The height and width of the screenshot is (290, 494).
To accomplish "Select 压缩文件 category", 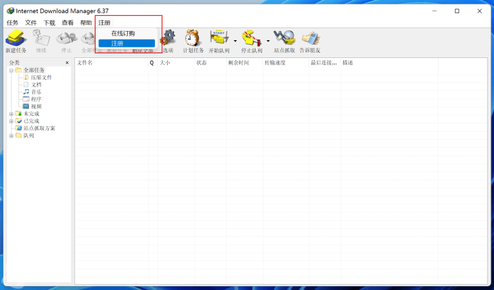I will click(x=41, y=78).
